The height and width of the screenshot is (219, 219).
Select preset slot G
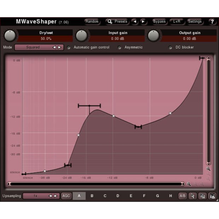(x=158, y=196)
